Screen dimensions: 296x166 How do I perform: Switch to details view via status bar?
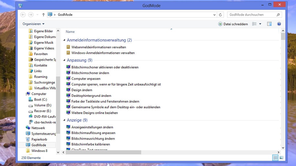[x=275, y=158]
